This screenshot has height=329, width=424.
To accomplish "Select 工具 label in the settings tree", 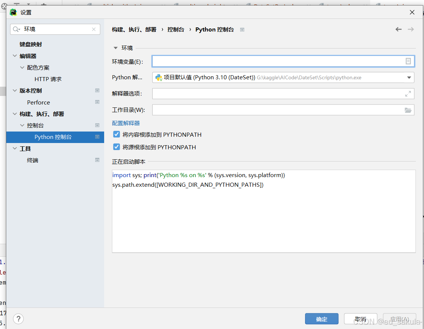I will tap(25, 149).
